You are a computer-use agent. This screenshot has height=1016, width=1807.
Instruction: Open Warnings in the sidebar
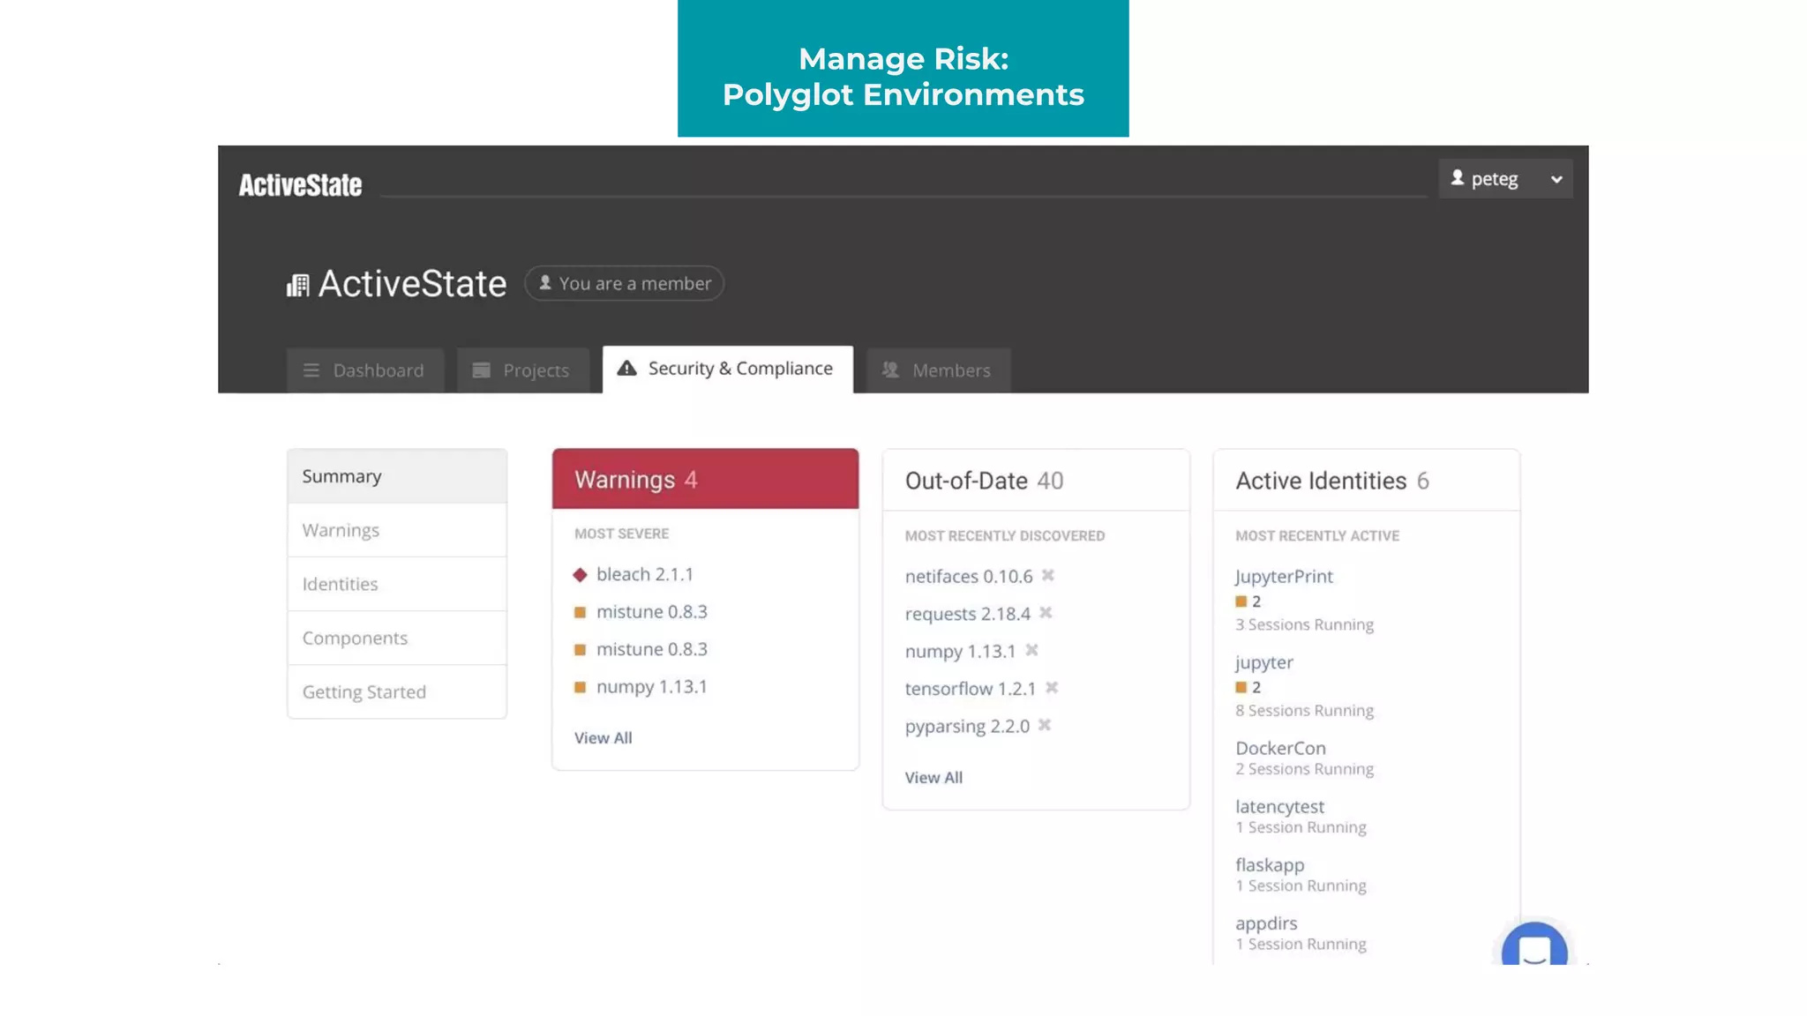pyautogui.click(x=397, y=530)
